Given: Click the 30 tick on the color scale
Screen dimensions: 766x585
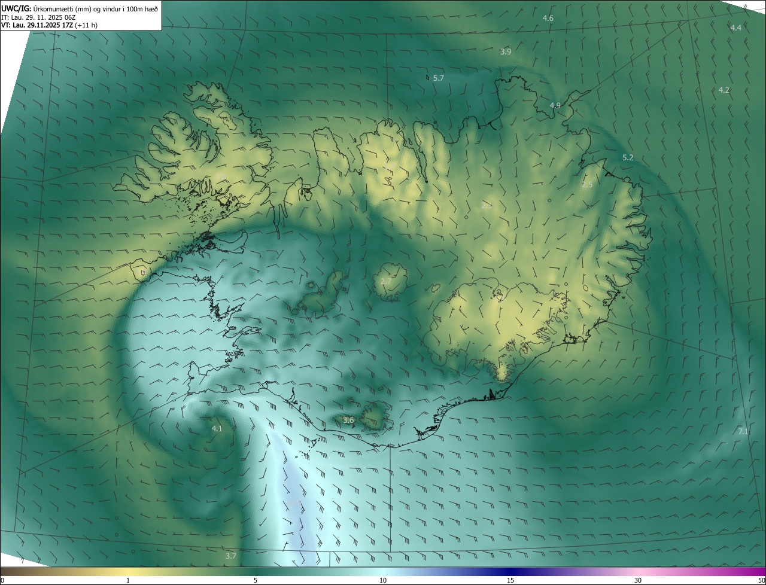Looking at the screenshot, I should (638, 581).
